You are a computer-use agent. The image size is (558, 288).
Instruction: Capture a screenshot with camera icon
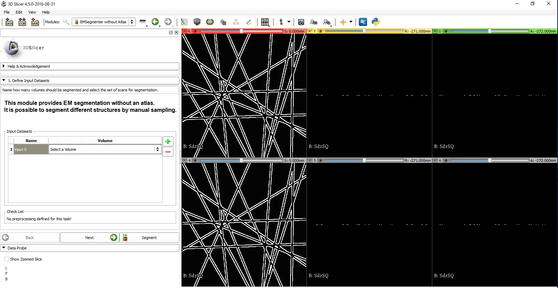pos(301,22)
